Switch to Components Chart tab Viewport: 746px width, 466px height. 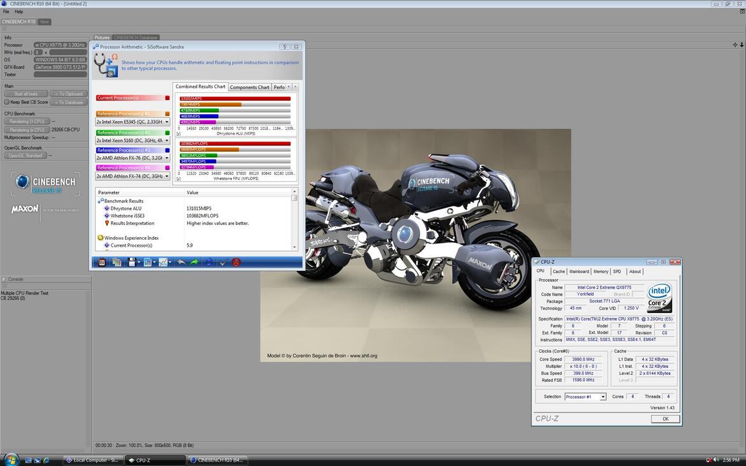click(250, 87)
